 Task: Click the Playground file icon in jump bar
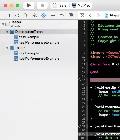point(106,15)
